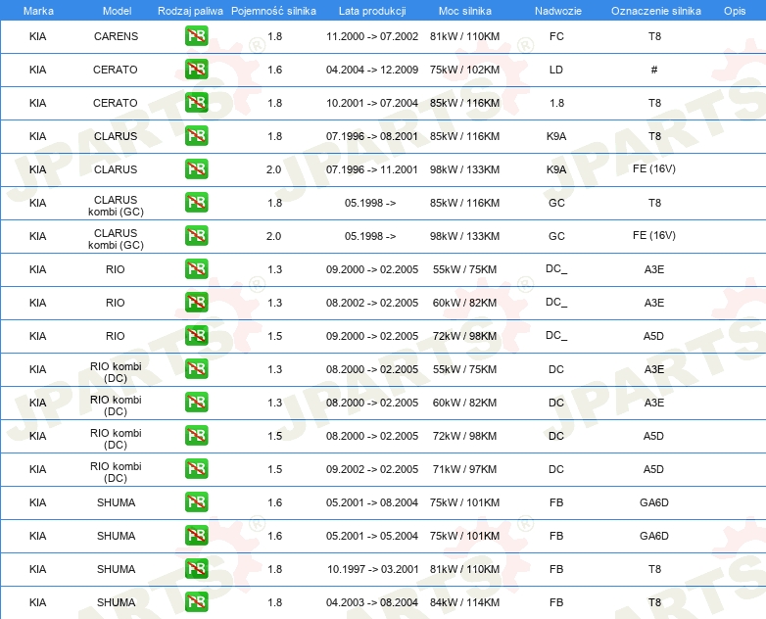The image size is (766, 619).
Task: Click GA6D in the SHUMA 05.2001 -> 08.2004 row
Action: tap(654, 502)
